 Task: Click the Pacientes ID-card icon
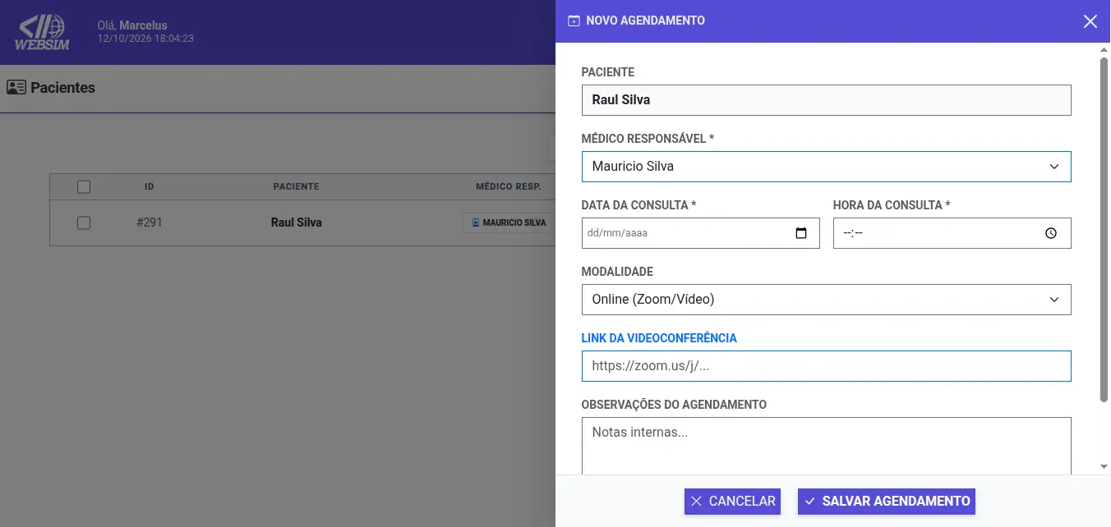[x=16, y=87]
